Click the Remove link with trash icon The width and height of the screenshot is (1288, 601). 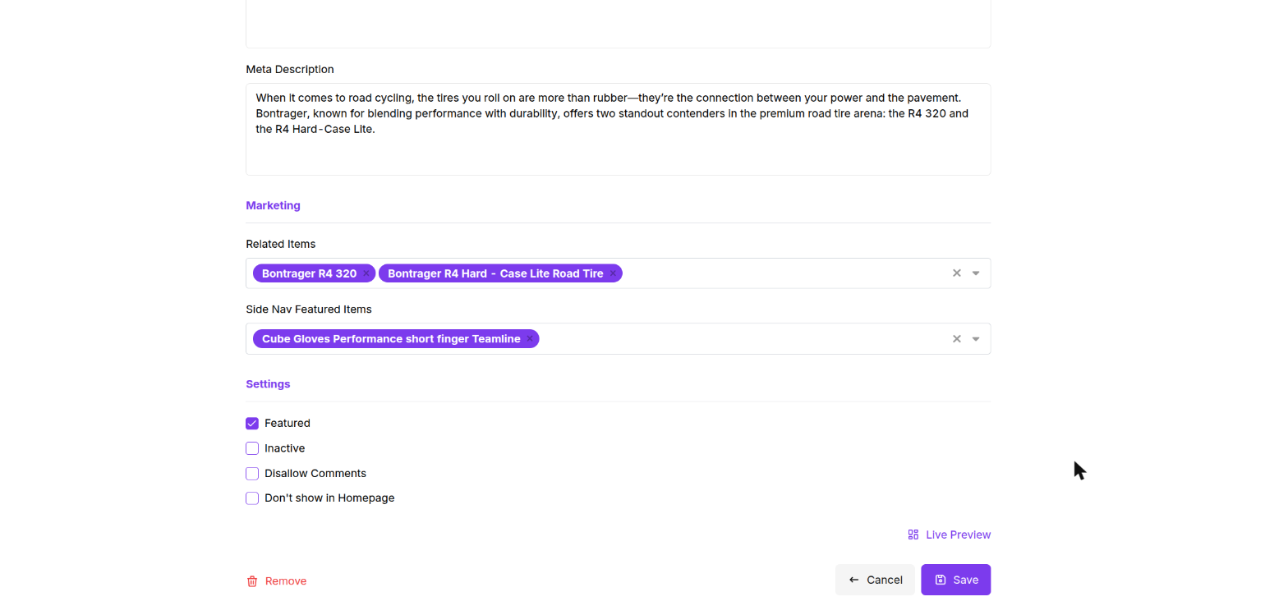point(277,581)
